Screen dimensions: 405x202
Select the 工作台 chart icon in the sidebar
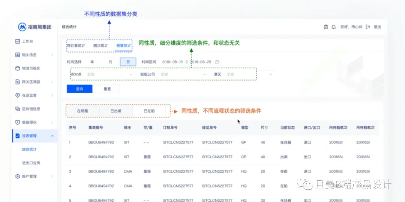(18, 41)
